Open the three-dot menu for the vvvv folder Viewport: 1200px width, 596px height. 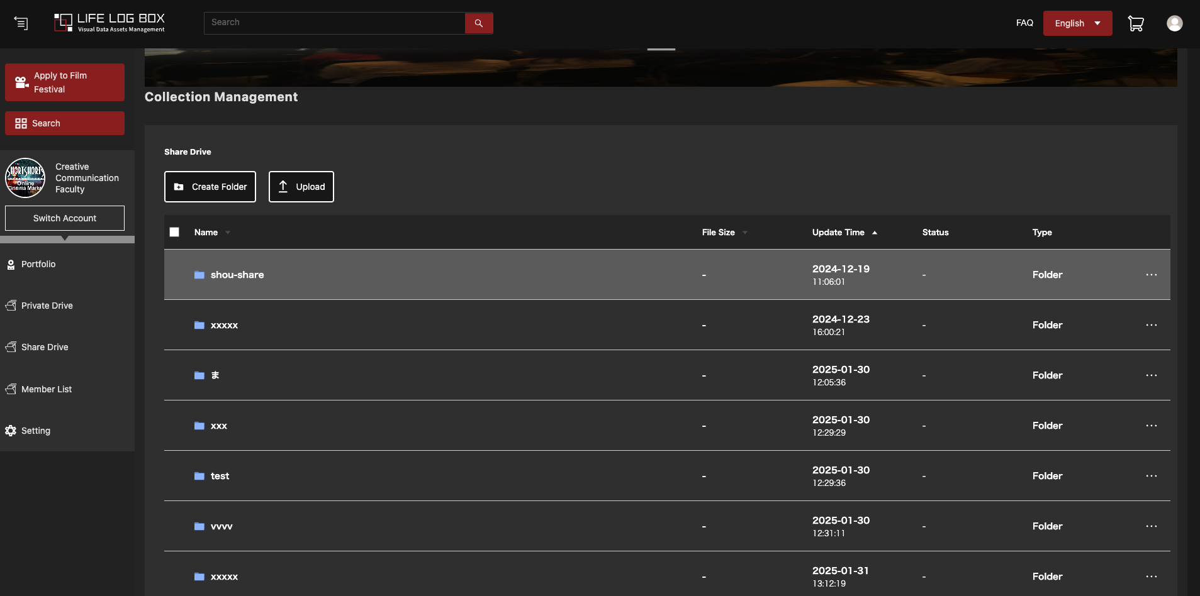coord(1151,526)
